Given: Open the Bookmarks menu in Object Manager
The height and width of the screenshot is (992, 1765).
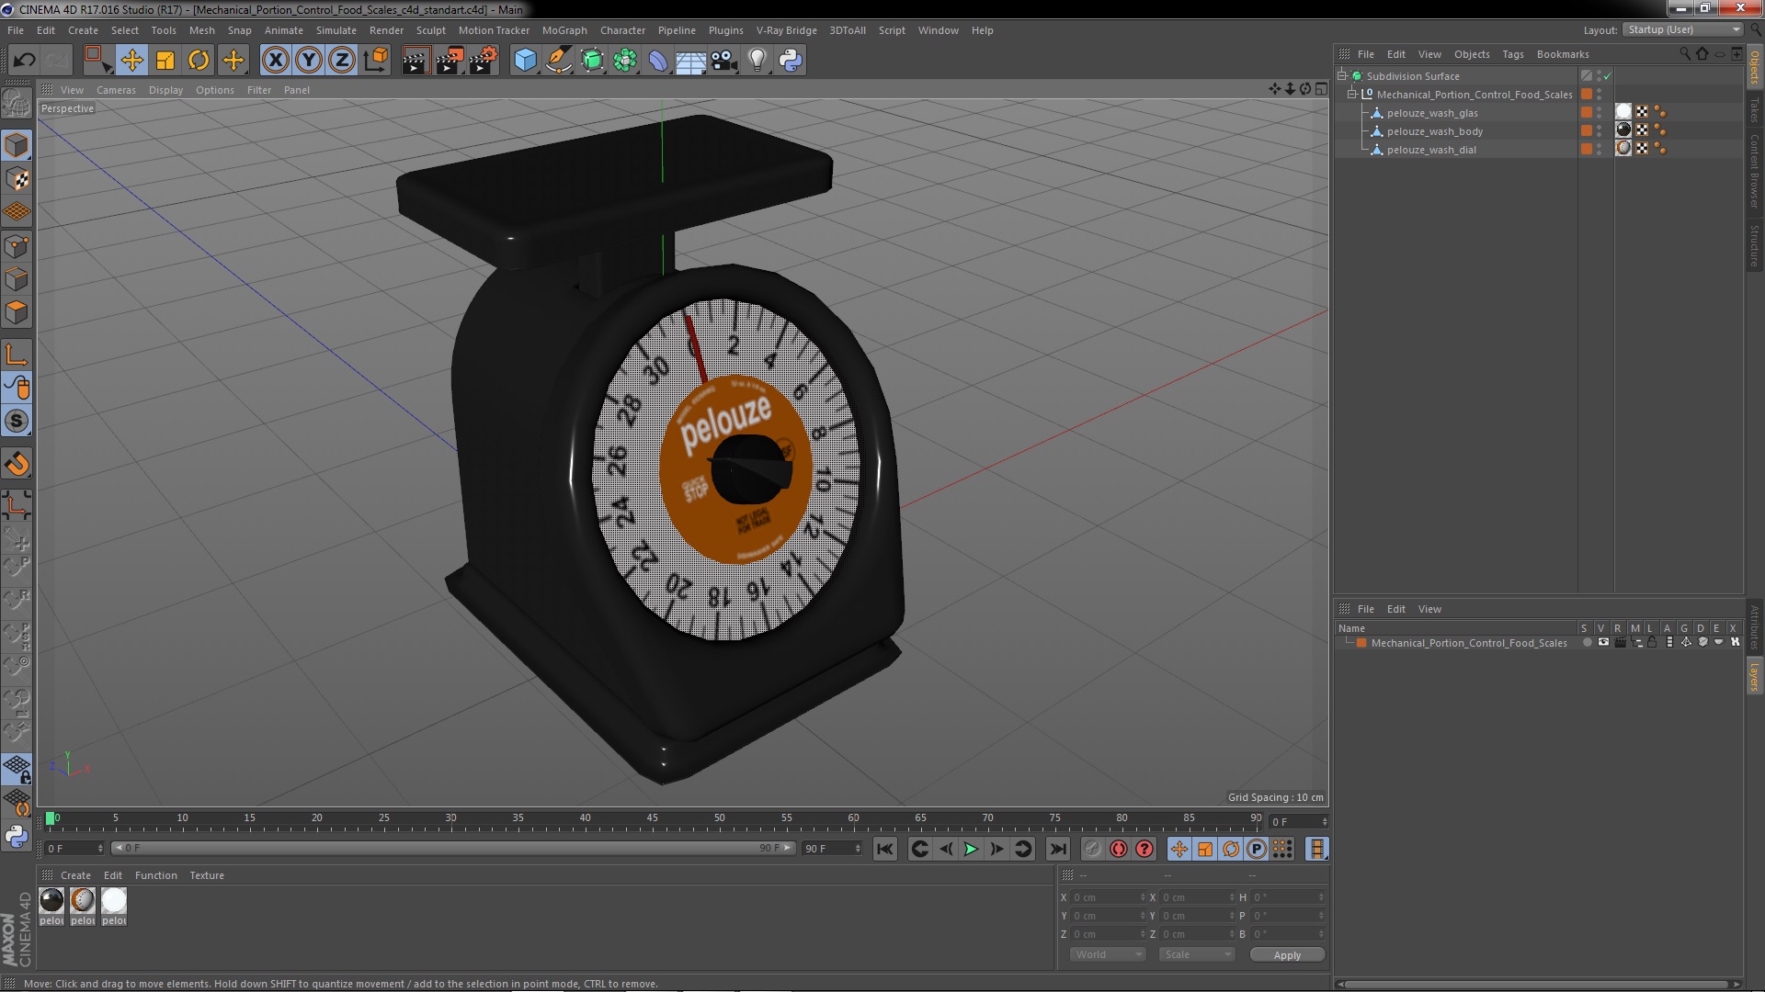Looking at the screenshot, I should [x=1563, y=54].
